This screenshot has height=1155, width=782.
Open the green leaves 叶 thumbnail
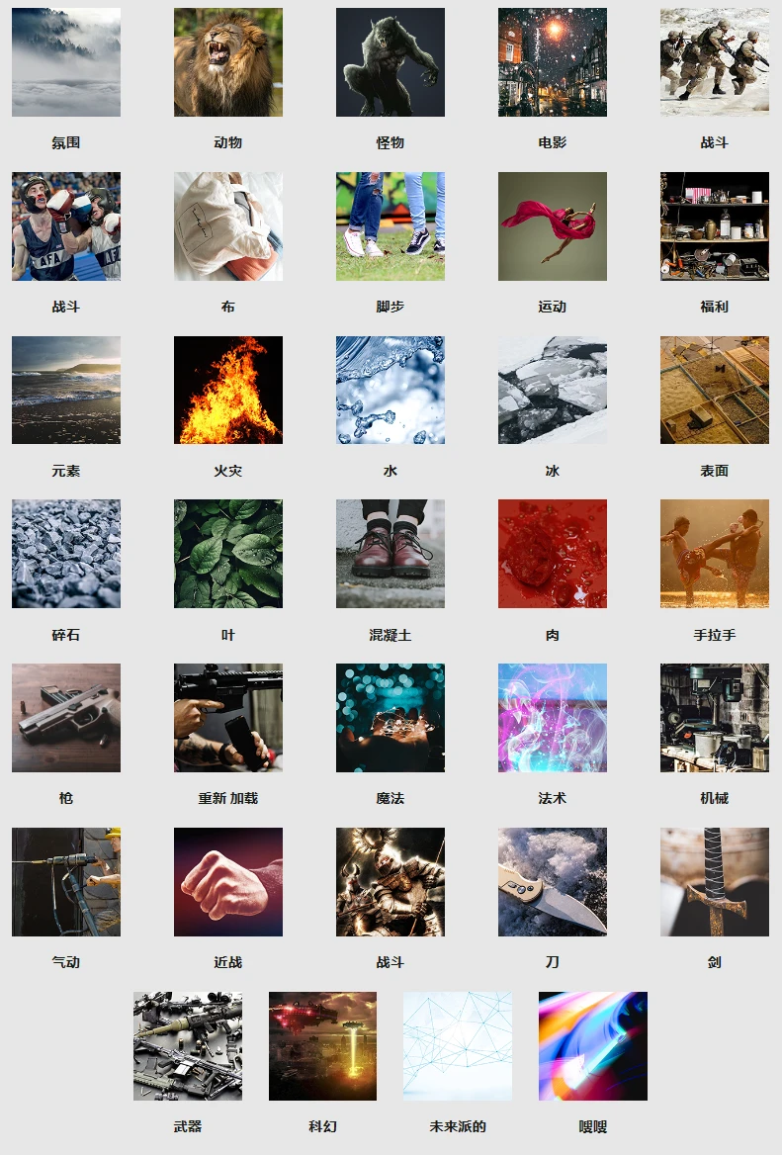click(x=228, y=554)
